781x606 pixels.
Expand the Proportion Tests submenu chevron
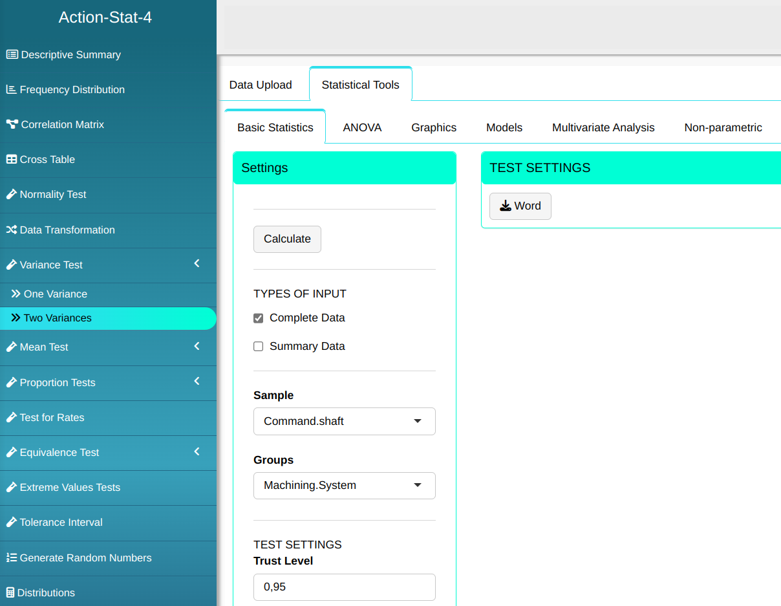pos(197,382)
